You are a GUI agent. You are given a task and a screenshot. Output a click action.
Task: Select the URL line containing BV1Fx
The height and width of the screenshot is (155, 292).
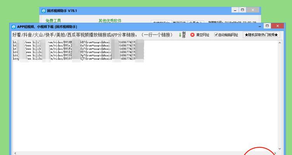(78, 49)
